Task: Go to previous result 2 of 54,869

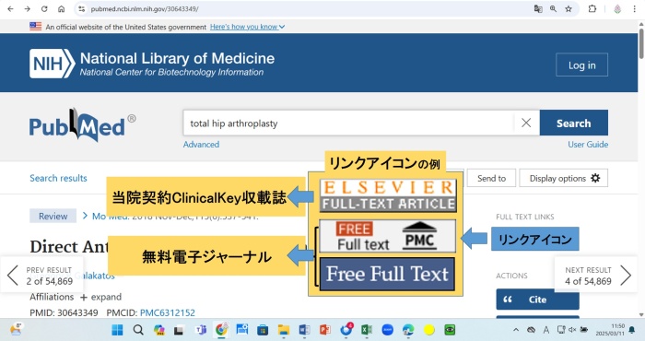Action: click(x=41, y=276)
